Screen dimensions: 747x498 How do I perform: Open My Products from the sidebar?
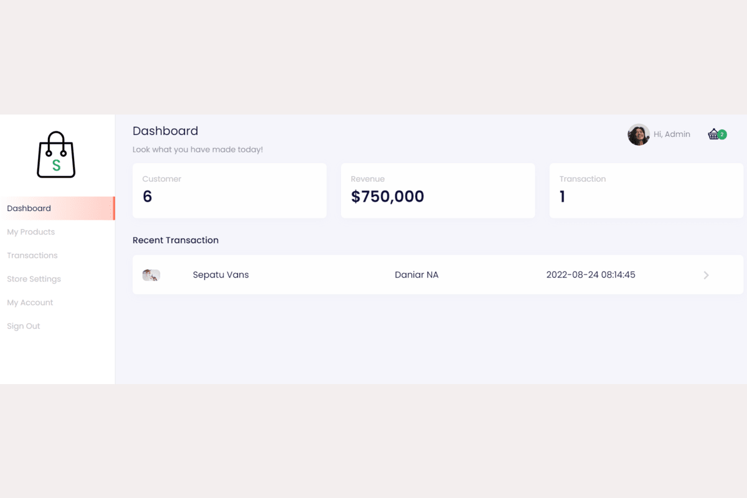pos(31,232)
